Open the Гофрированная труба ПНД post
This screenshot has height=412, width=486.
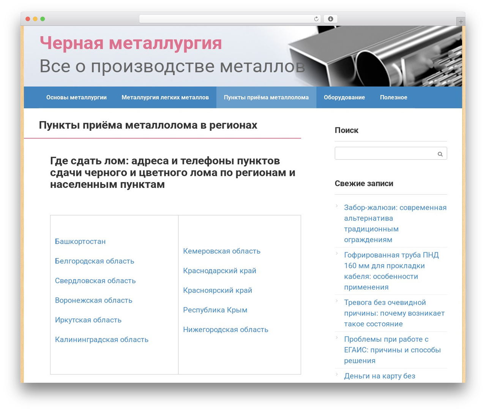click(391, 271)
